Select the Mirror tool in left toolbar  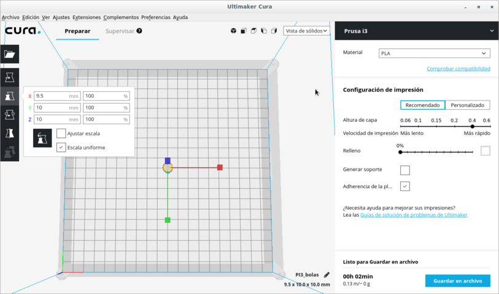pos(10,134)
